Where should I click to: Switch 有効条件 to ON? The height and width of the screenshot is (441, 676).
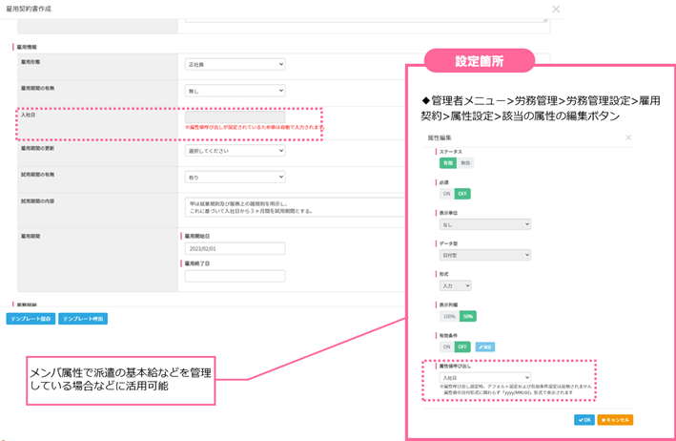click(446, 346)
